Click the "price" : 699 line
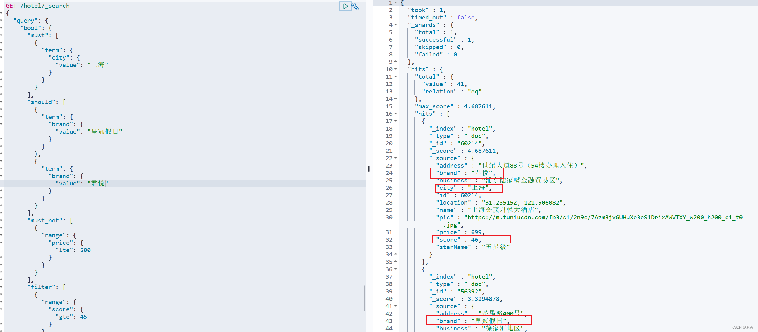758x332 pixels. click(460, 232)
